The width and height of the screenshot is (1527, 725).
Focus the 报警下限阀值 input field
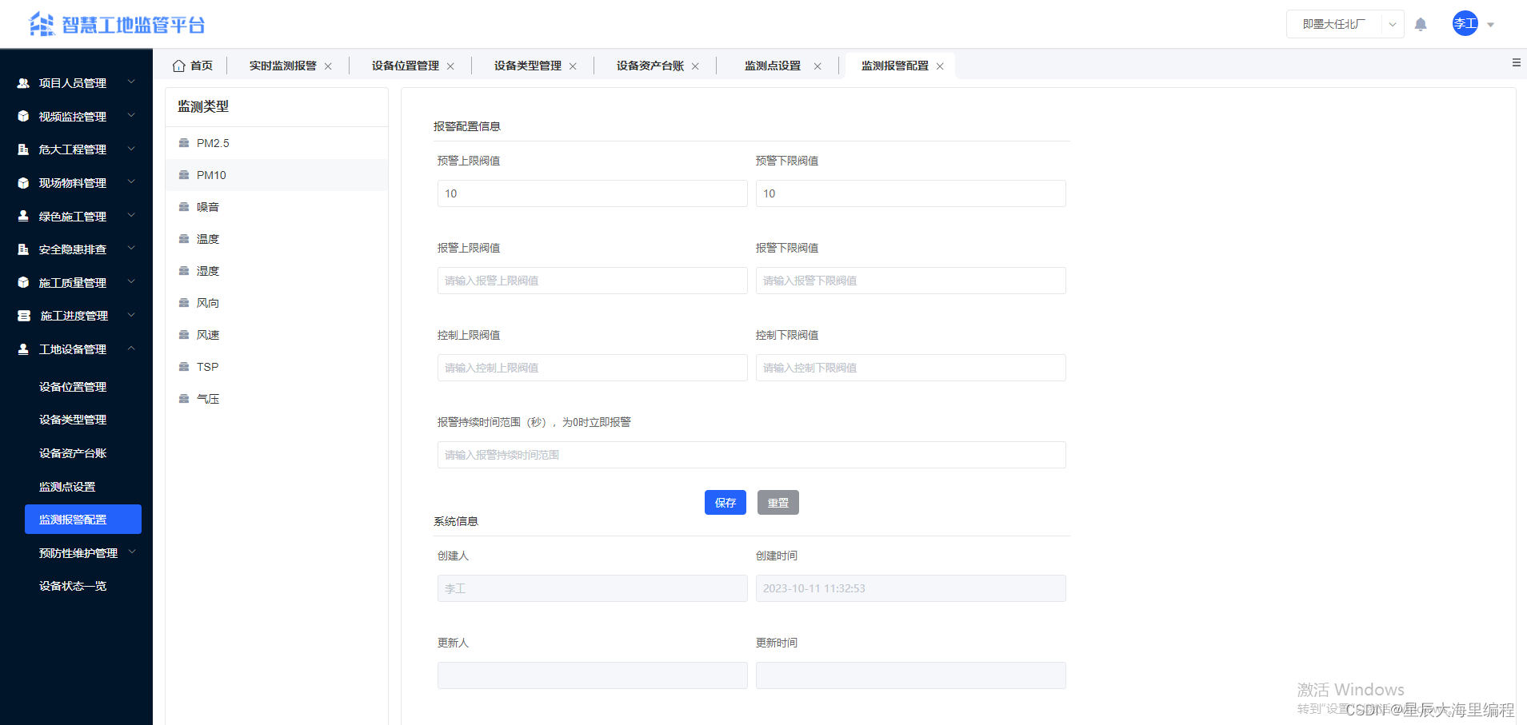pyautogui.click(x=911, y=281)
